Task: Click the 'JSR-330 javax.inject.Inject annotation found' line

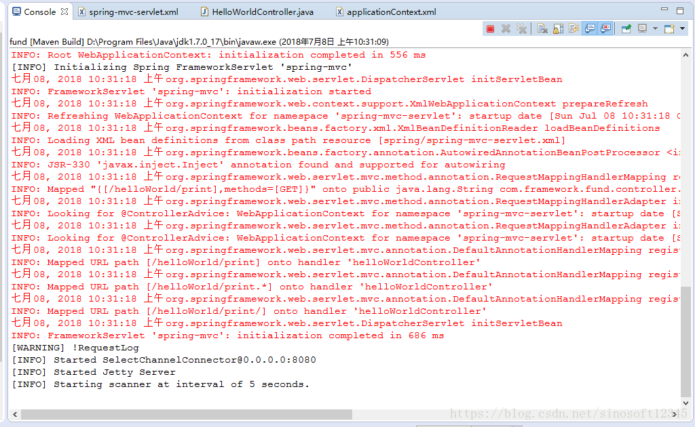Action: [259, 165]
